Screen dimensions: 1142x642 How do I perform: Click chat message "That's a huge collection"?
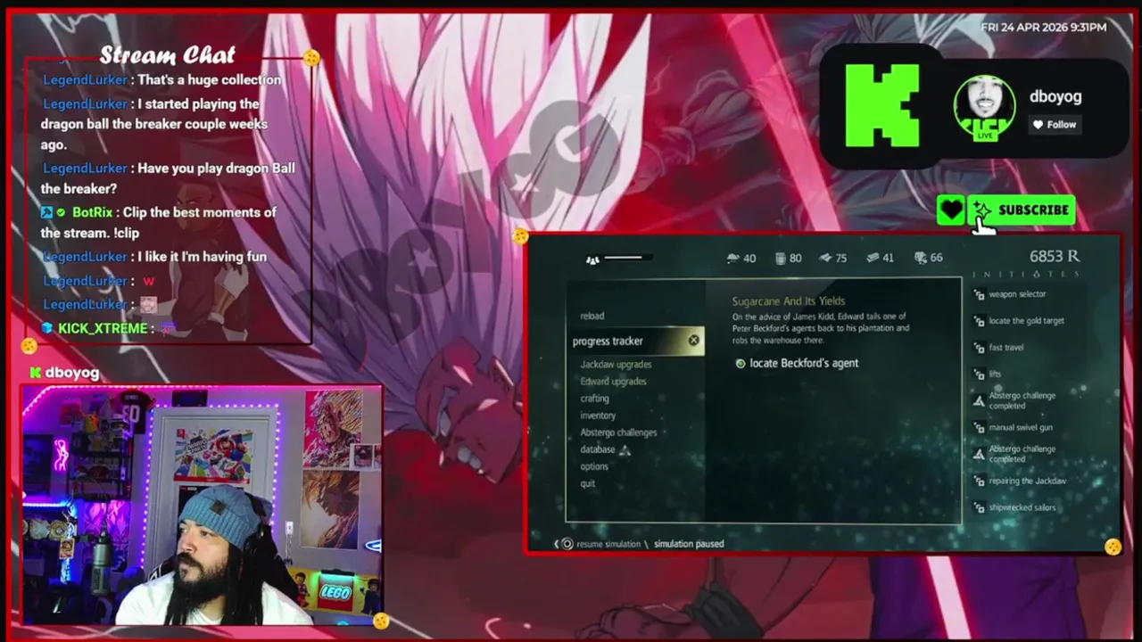210,79
